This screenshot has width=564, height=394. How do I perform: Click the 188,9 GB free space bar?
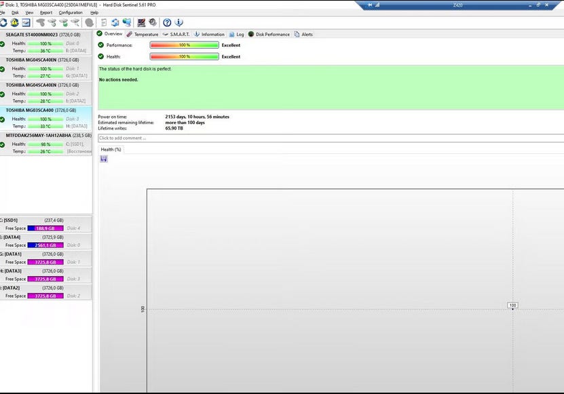[x=45, y=229]
